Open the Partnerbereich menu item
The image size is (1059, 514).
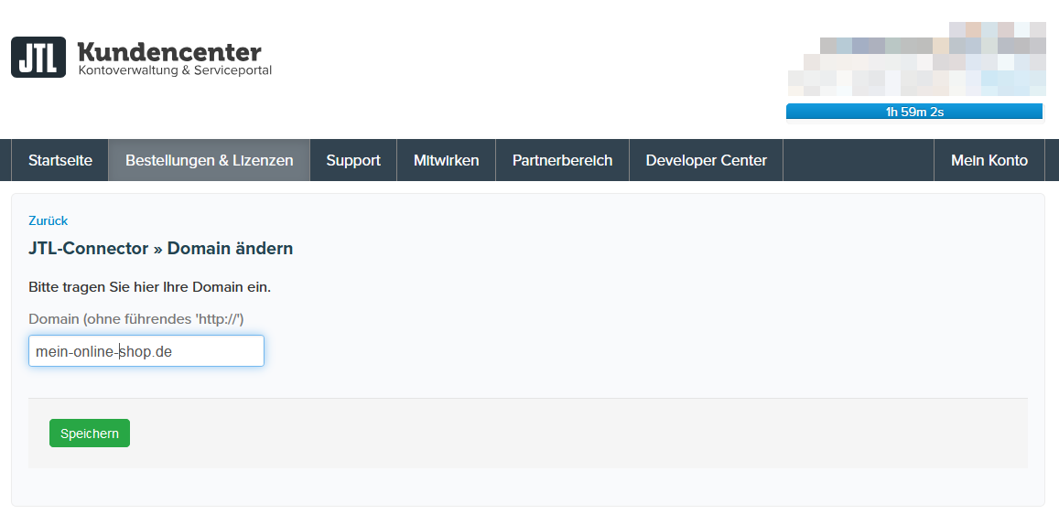[563, 161]
